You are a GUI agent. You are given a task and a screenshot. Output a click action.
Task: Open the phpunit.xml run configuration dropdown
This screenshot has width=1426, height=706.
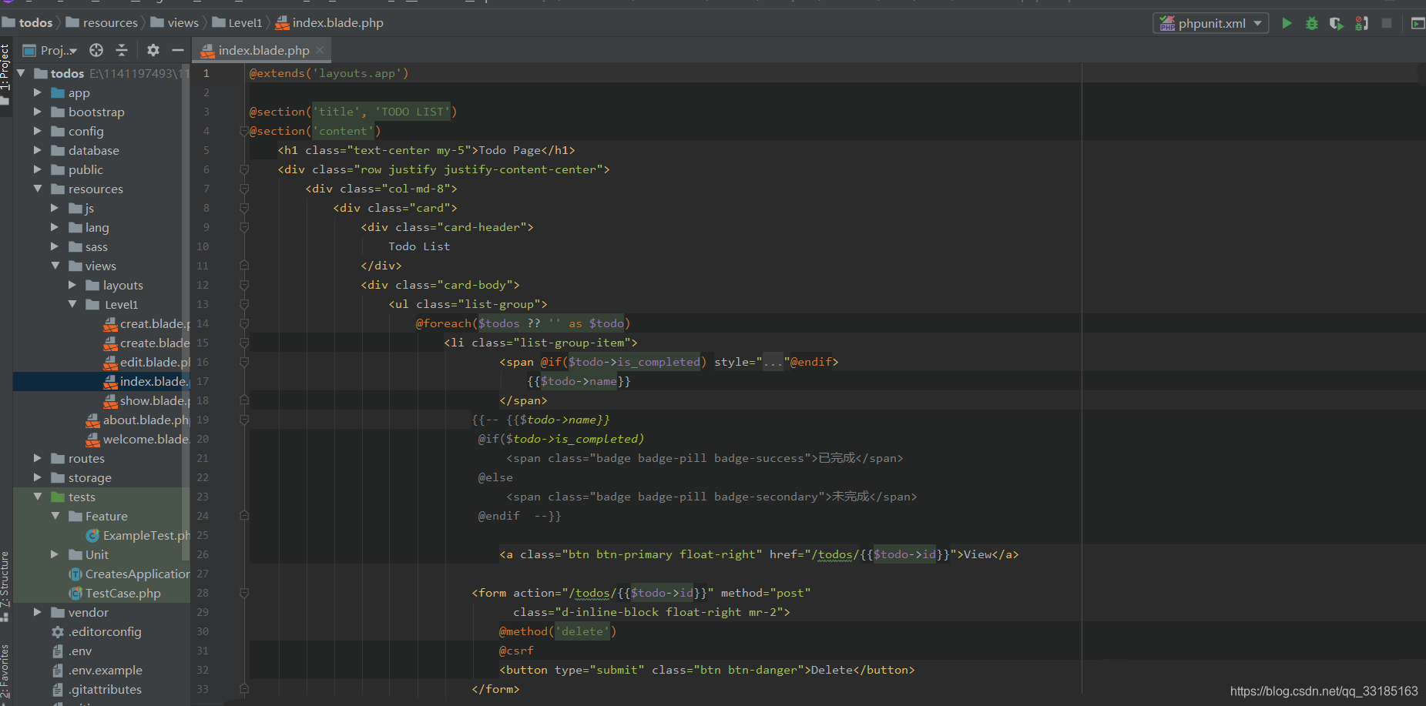1211,23
